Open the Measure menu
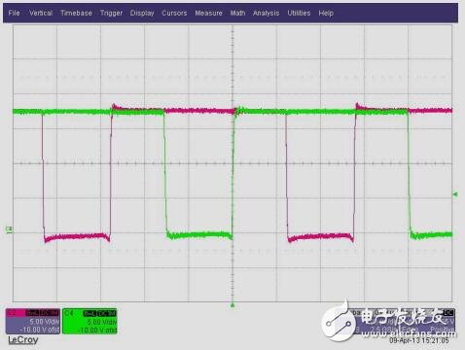Screen dimensions: 465x350 point(208,13)
